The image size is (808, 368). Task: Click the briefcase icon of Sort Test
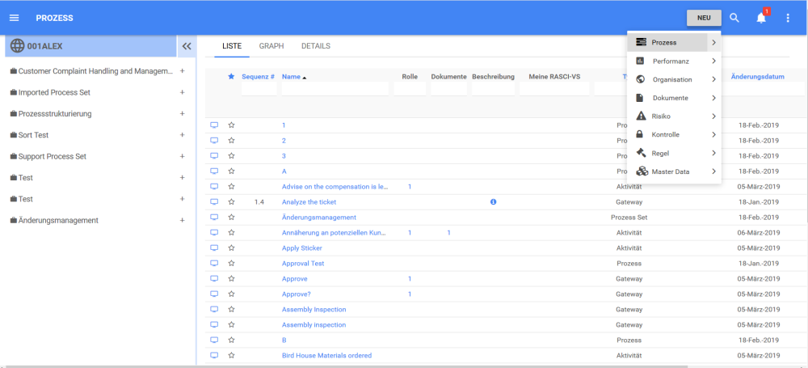[14, 135]
